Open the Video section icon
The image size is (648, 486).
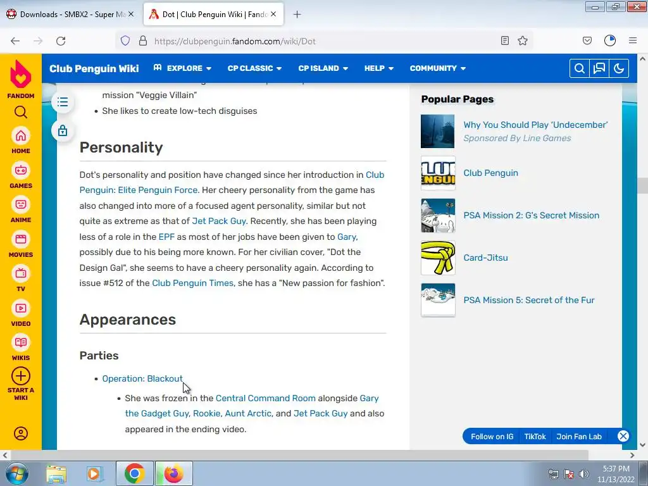21,308
